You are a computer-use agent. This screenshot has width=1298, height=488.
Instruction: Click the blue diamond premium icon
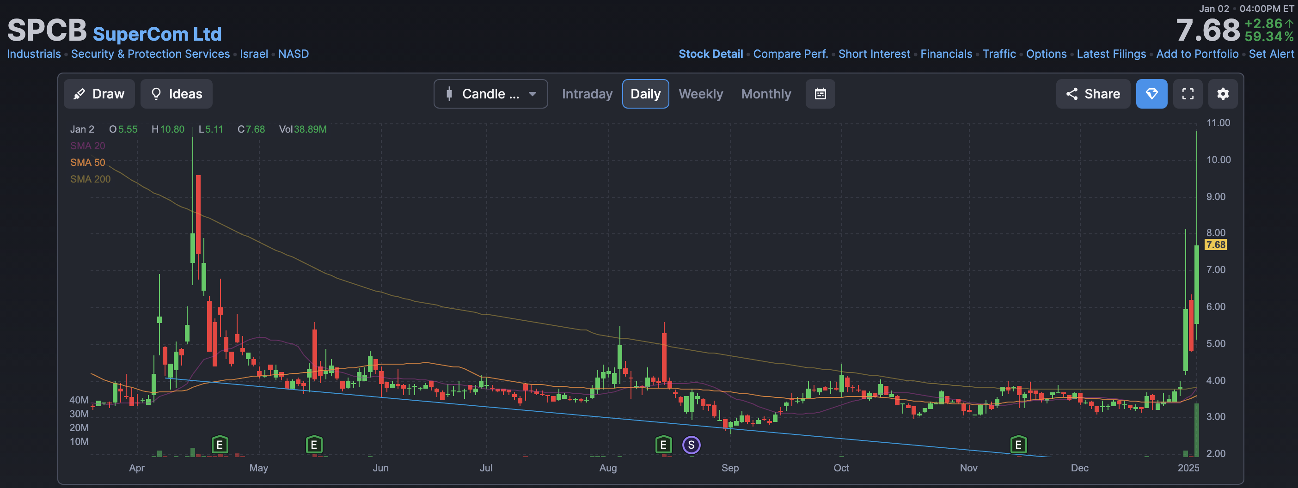pos(1151,94)
